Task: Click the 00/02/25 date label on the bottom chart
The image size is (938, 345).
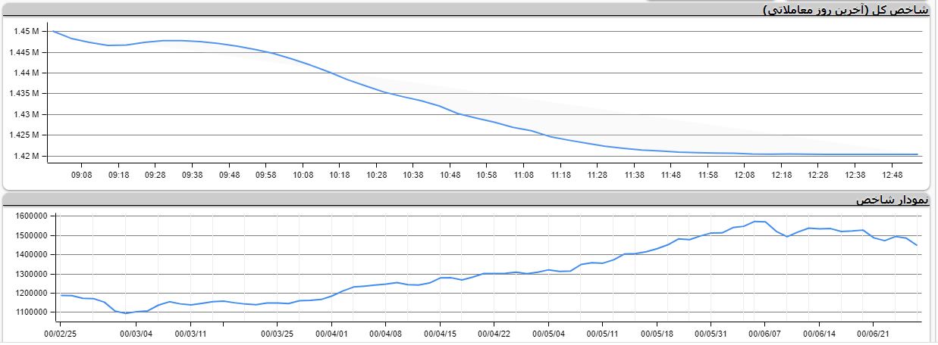Action: [x=60, y=333]
